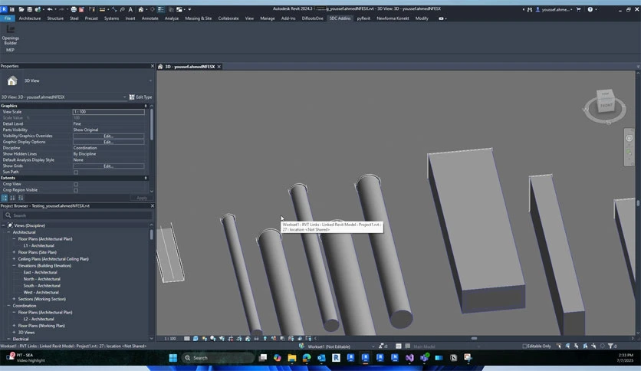641x371 pixels.
Task: Click the Thin Lines icon in Quick Access toolbar
Action: pyautogui.click(x=161, y=9)
